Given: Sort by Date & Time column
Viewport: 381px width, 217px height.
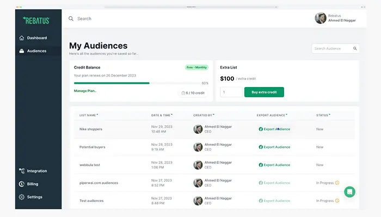Looking at the screenshot, I should 162,115.
